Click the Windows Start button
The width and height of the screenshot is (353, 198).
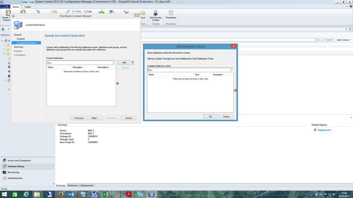pyautogui.click(x=4, y=194)
